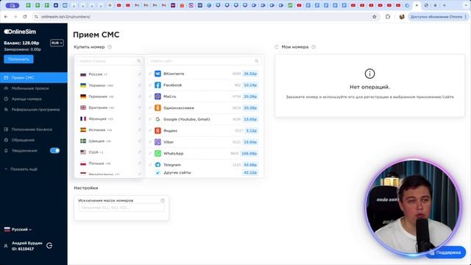The image size is (471, 265).
Task: Click the Поддержка support button
Action: [445, 252]
